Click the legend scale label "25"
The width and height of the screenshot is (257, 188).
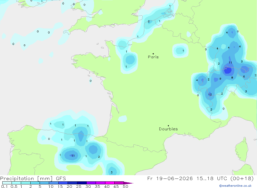79,186
